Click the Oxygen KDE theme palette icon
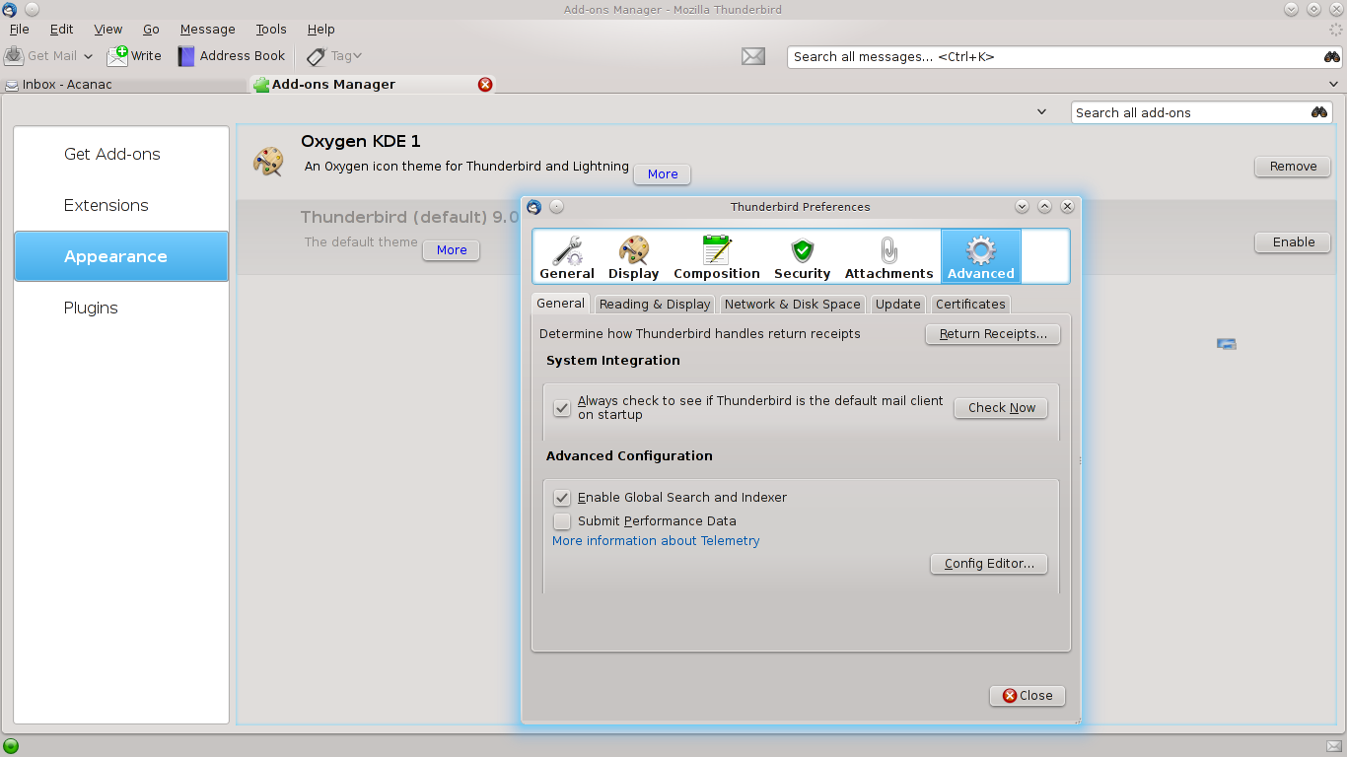Image resolution: width=1347 pixels, height=757 pixels. point(268,162)
